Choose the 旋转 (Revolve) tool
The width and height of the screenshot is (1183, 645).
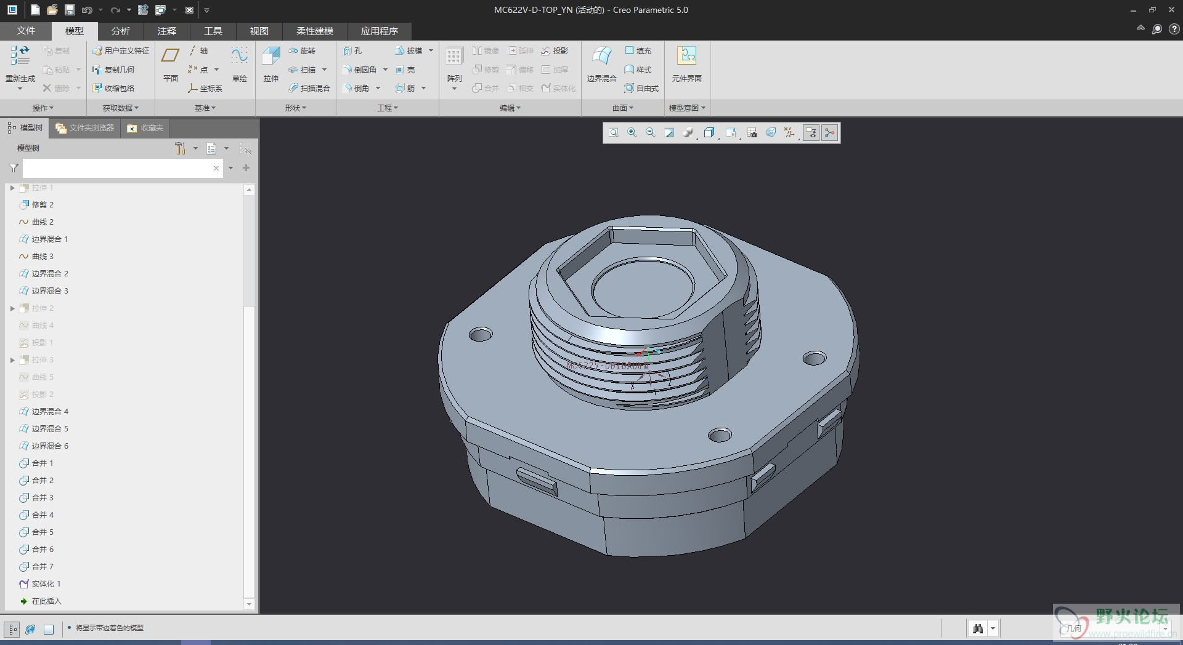[x=302, y=51]
